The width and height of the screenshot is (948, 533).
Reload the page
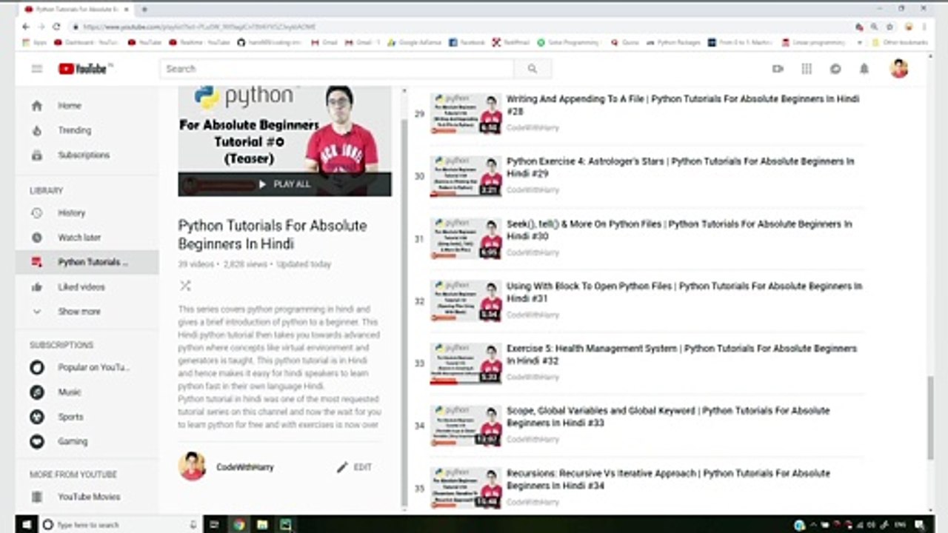[56, 27]
